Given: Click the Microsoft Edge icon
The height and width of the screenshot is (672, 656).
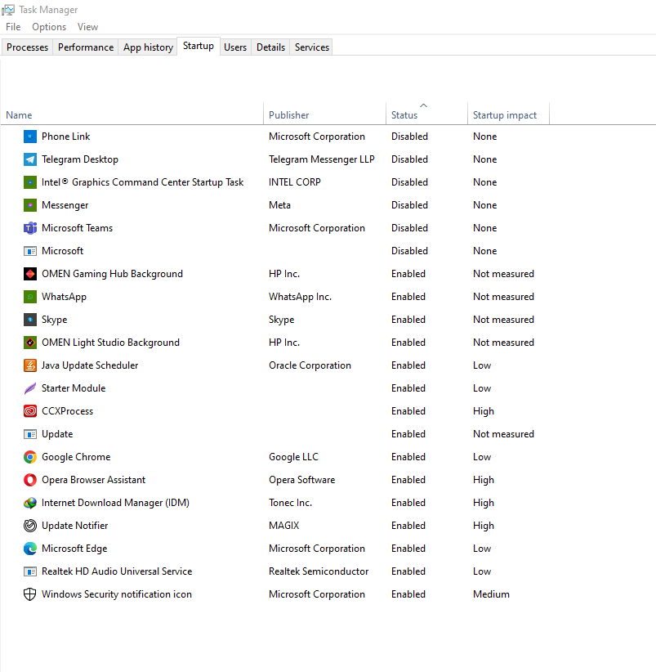Looking at the screenshot, I should 30,549.
